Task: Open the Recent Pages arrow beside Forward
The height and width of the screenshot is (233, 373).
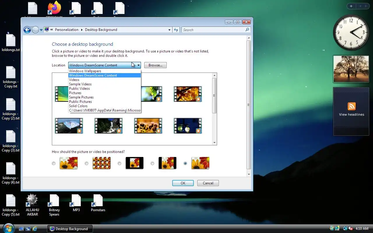Action: point(41,30)
